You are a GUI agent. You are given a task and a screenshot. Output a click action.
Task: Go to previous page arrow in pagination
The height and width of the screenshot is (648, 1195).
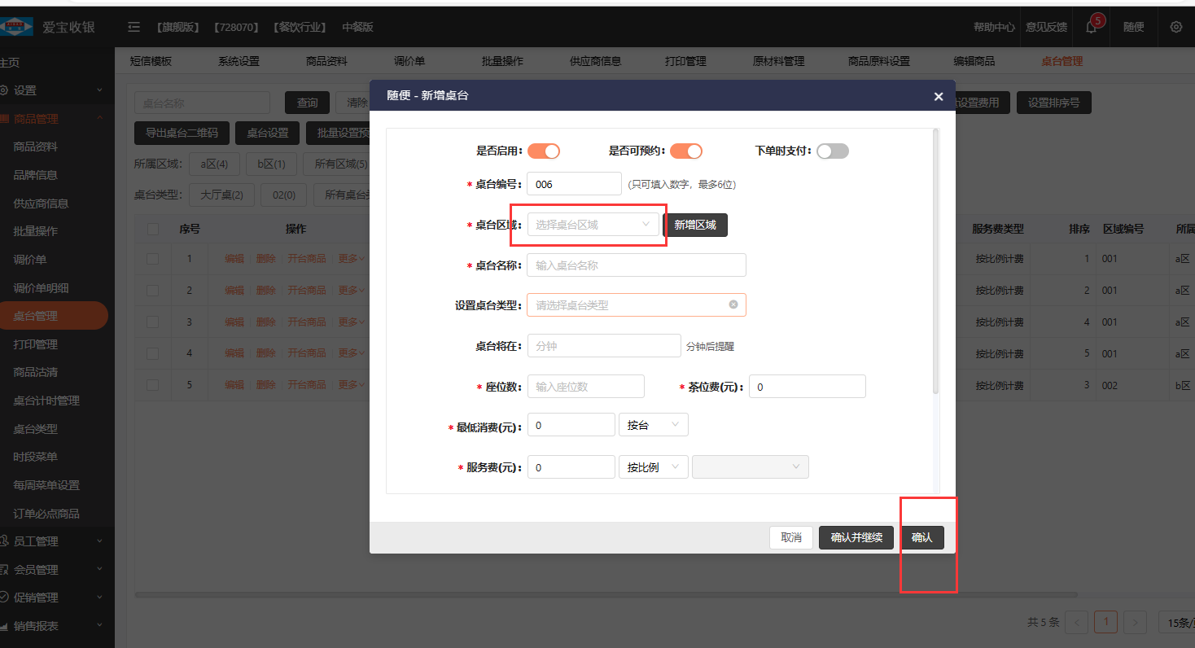tap(1076, 623)
